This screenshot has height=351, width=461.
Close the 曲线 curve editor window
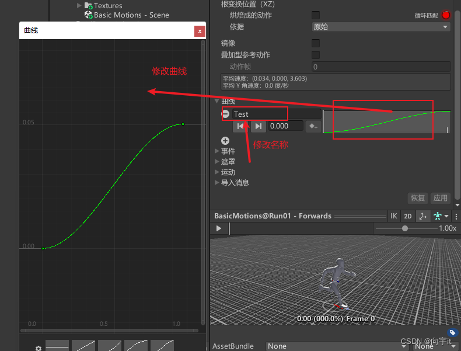coord(200,31)
